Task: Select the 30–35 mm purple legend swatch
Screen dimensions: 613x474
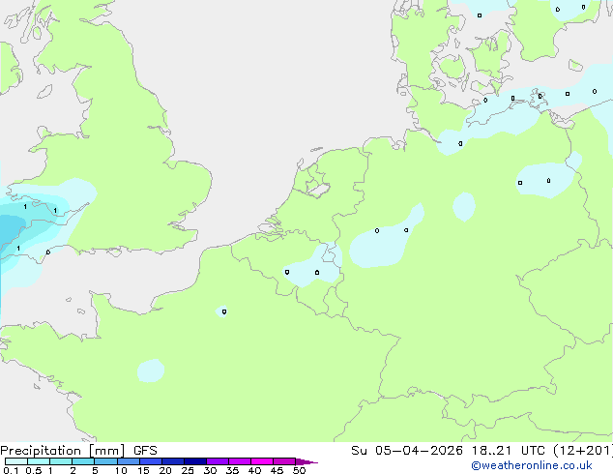Action: (x=218, y=461)
